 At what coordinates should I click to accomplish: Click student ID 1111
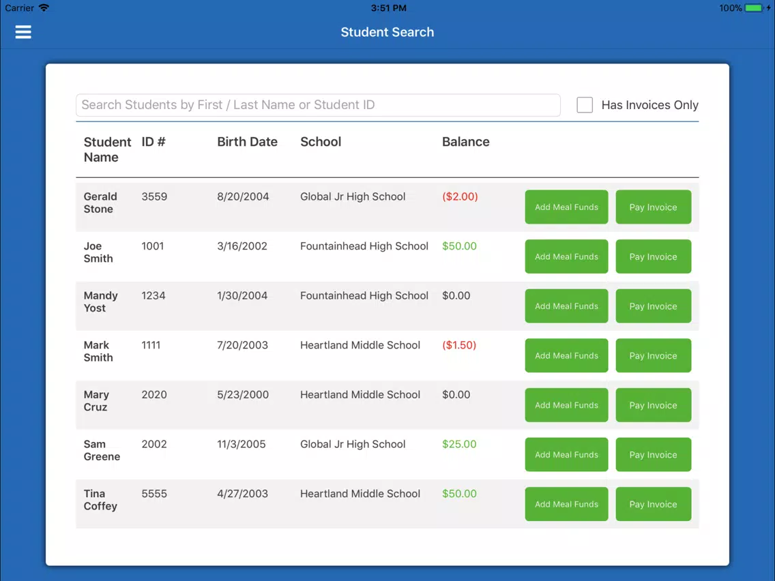click(151, 345)
